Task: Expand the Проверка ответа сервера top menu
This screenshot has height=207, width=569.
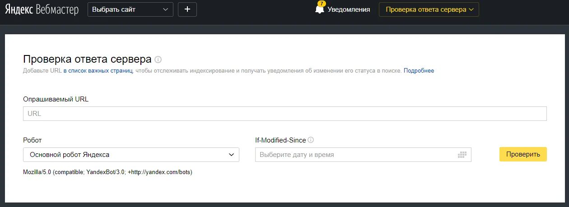Action: pyautogui.click(x=429, y=9)
